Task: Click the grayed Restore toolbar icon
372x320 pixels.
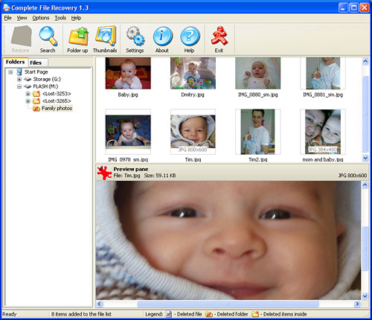Action: click(x=21, y=36)
